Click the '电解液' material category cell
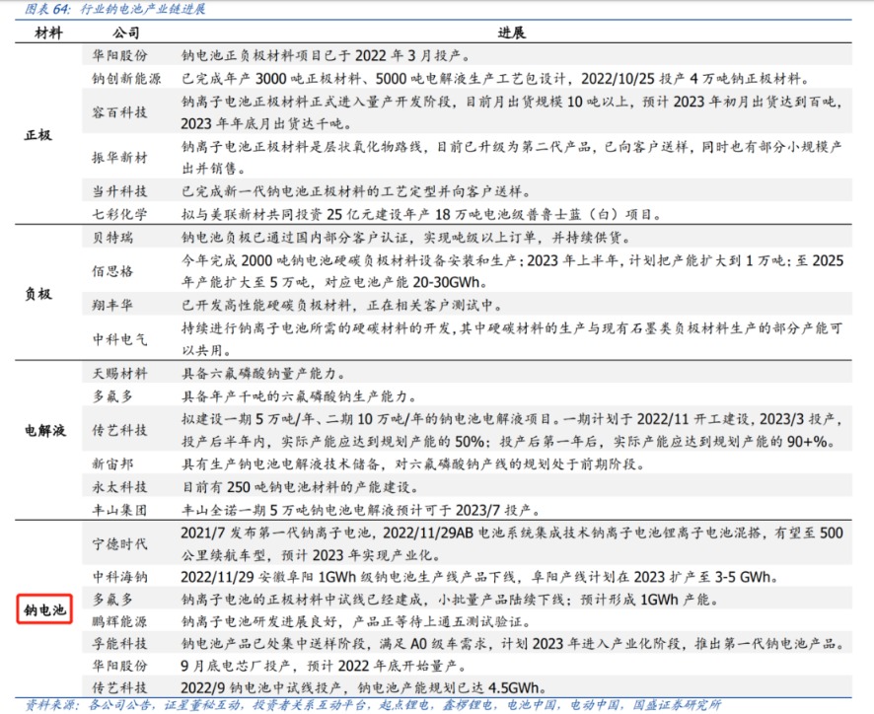Viewport: 874px width, 714px height. click(x=45, y=430)
